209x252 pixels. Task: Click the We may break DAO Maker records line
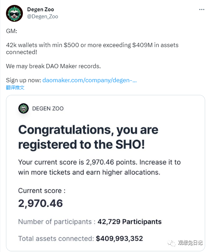(53, 66)
